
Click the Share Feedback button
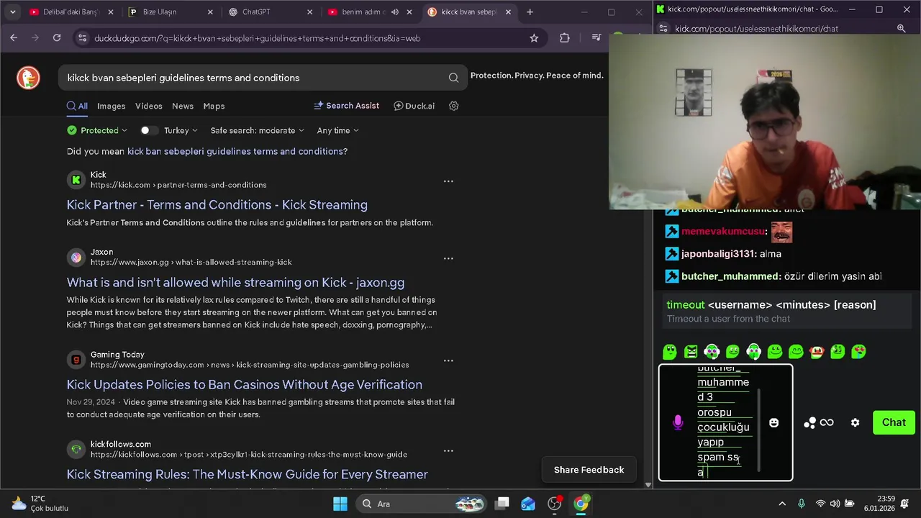(589, 470)
